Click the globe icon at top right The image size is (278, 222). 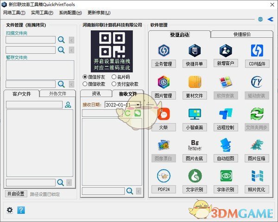click(260, 19)
